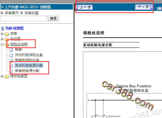162x118 pixels.
Task: Click the icon beside 菜单展开
Action: [2, 13]
